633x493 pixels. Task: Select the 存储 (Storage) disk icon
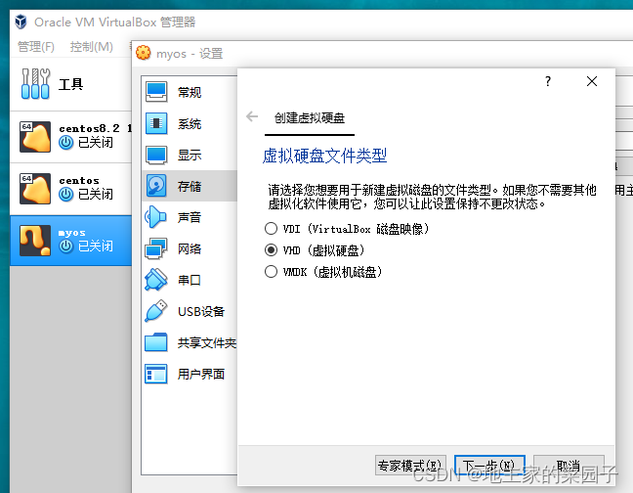pyautogui.click(x=156, y=186)
